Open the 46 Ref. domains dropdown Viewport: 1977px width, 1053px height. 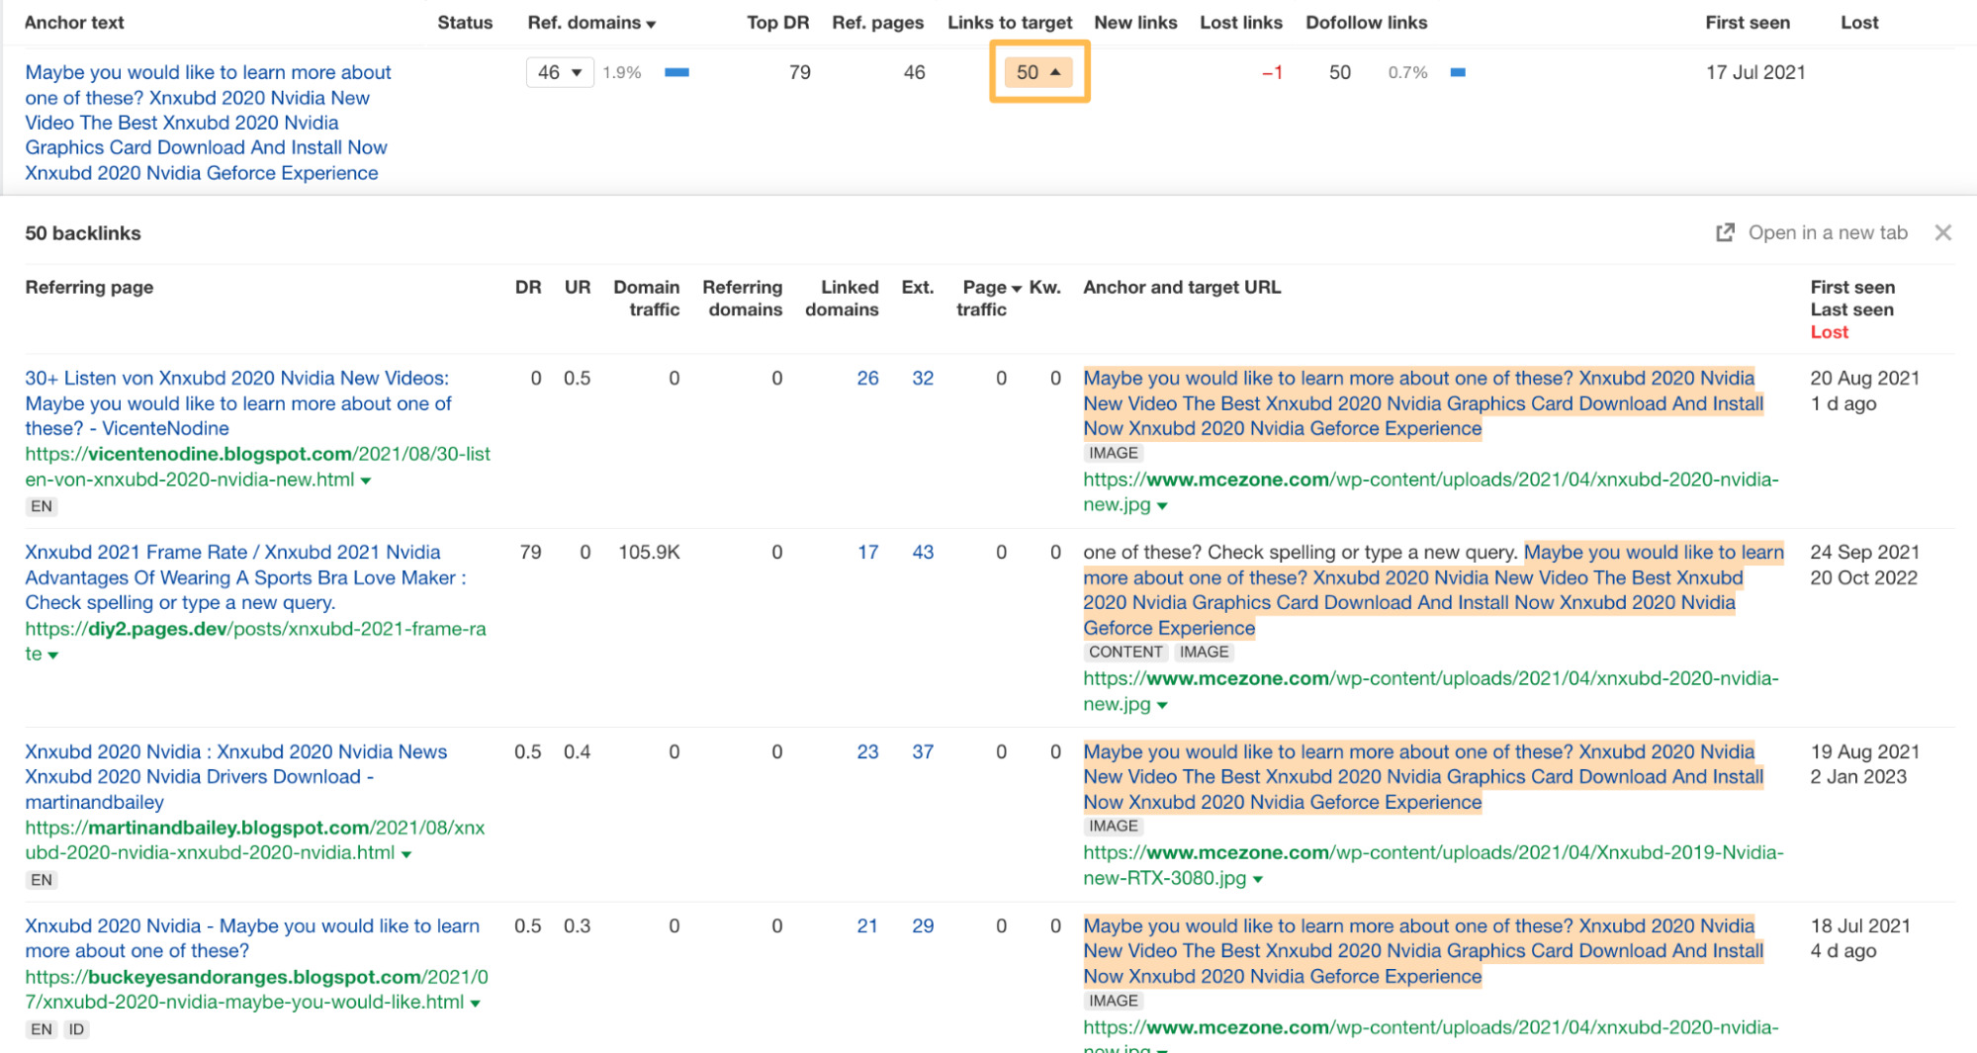pos(559,71)
